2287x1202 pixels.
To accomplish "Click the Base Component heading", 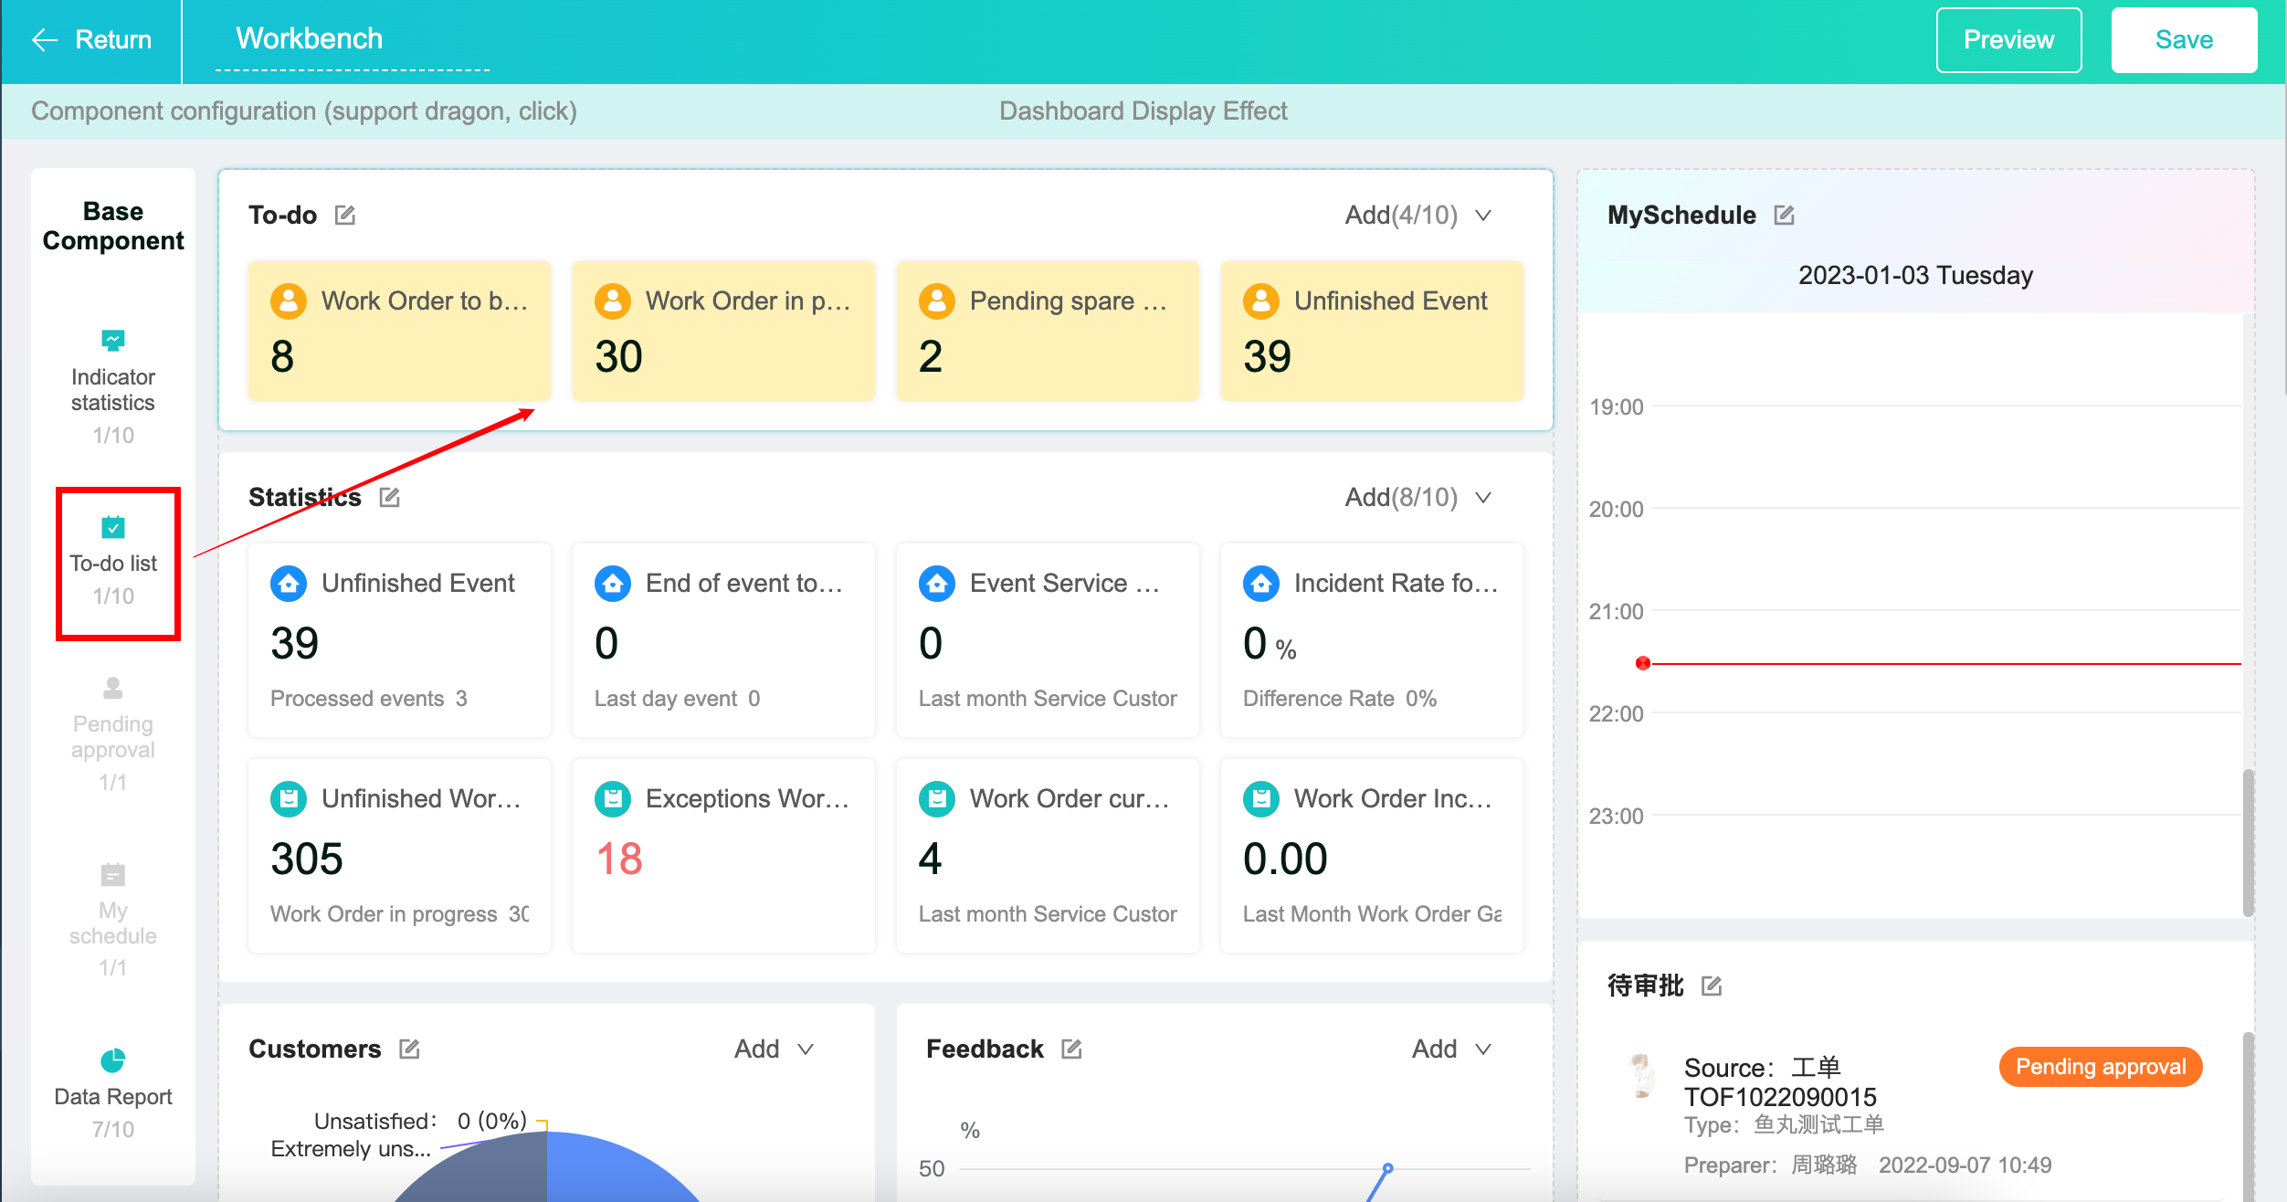I will 112,226.
